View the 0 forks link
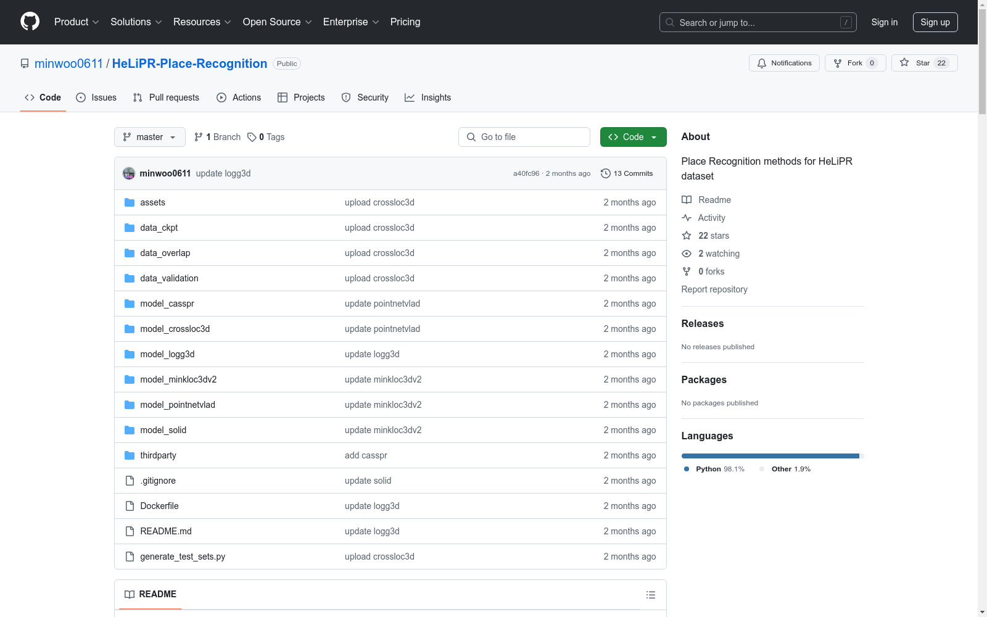Screen dimensions: 987x617 coord(703,271)
